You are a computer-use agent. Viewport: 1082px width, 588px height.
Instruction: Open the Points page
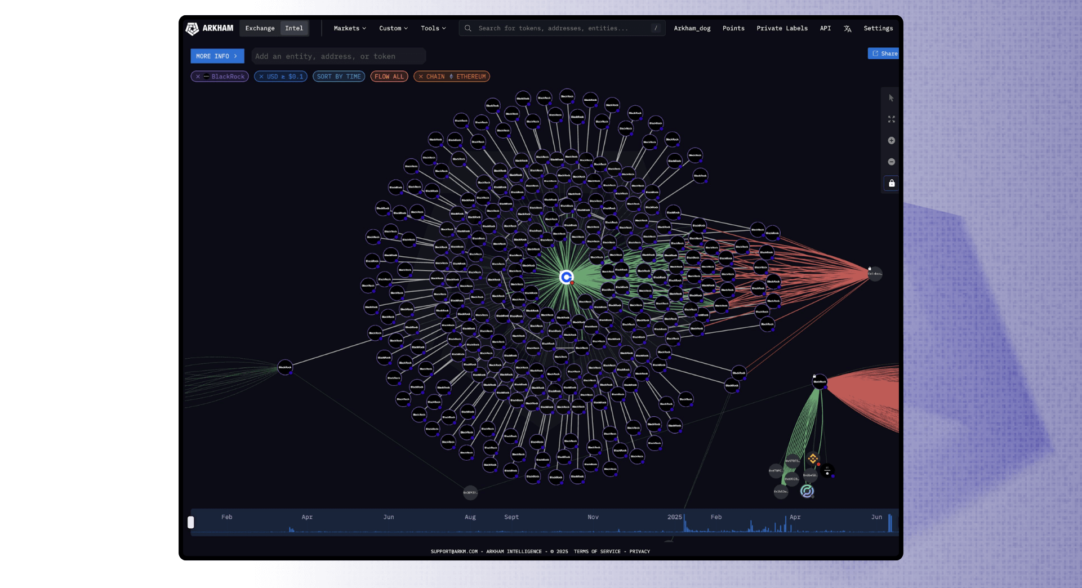point(733,28)
